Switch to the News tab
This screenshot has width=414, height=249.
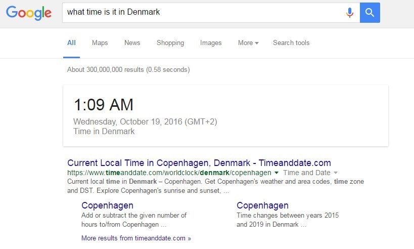[132, 43]
